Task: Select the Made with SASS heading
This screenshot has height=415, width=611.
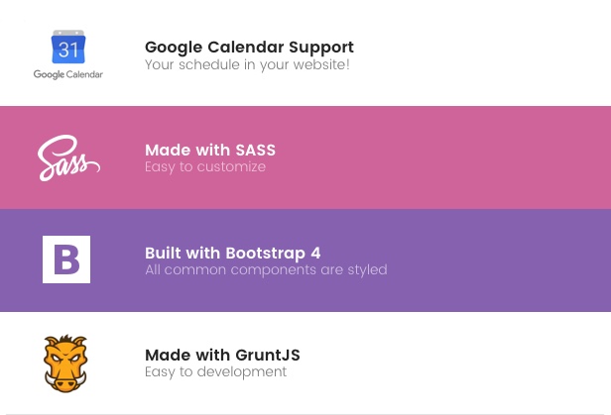Action: click(x=210, y=151)
